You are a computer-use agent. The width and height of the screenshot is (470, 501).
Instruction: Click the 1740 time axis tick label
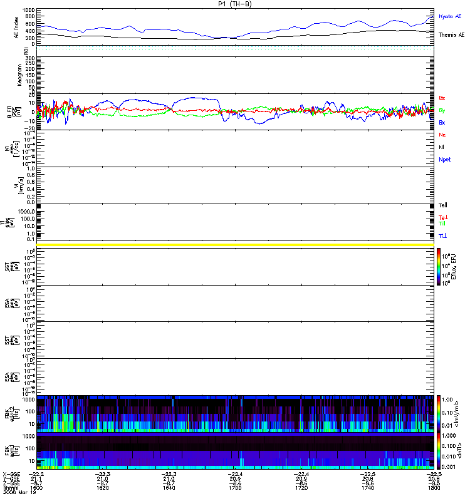(368, 488)
